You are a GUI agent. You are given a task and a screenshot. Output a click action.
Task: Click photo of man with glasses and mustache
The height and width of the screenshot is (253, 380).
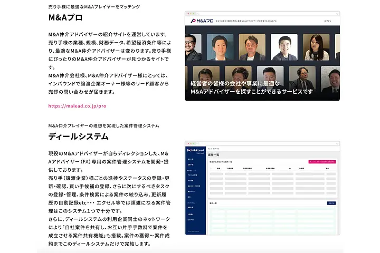tap(193, 47)
